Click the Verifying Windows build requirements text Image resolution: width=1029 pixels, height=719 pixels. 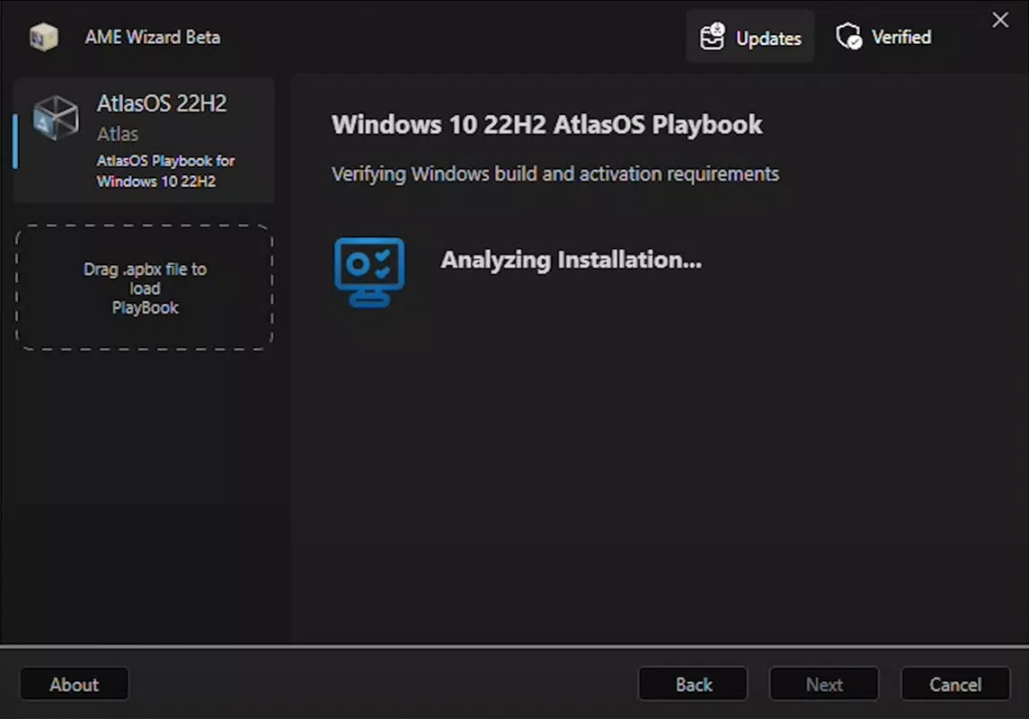click(x=555, y=173)
